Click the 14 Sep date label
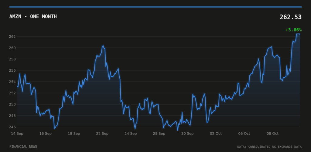Screen dimensions: 311x152 tap(17, 134)
